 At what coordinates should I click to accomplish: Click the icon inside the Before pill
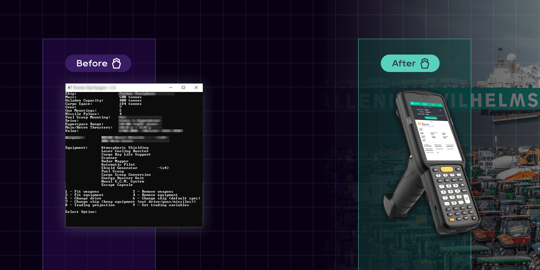point(116,63)
